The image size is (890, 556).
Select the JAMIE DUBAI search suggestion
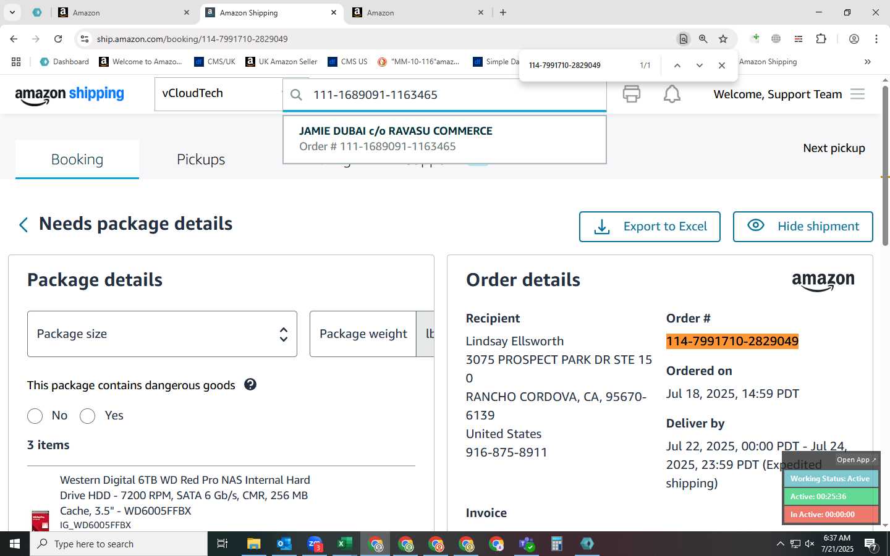(x=444, y=139)
